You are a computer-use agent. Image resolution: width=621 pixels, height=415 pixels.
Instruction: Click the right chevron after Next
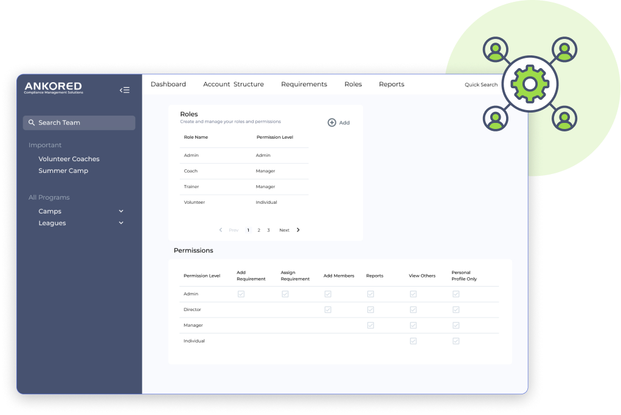297,230
